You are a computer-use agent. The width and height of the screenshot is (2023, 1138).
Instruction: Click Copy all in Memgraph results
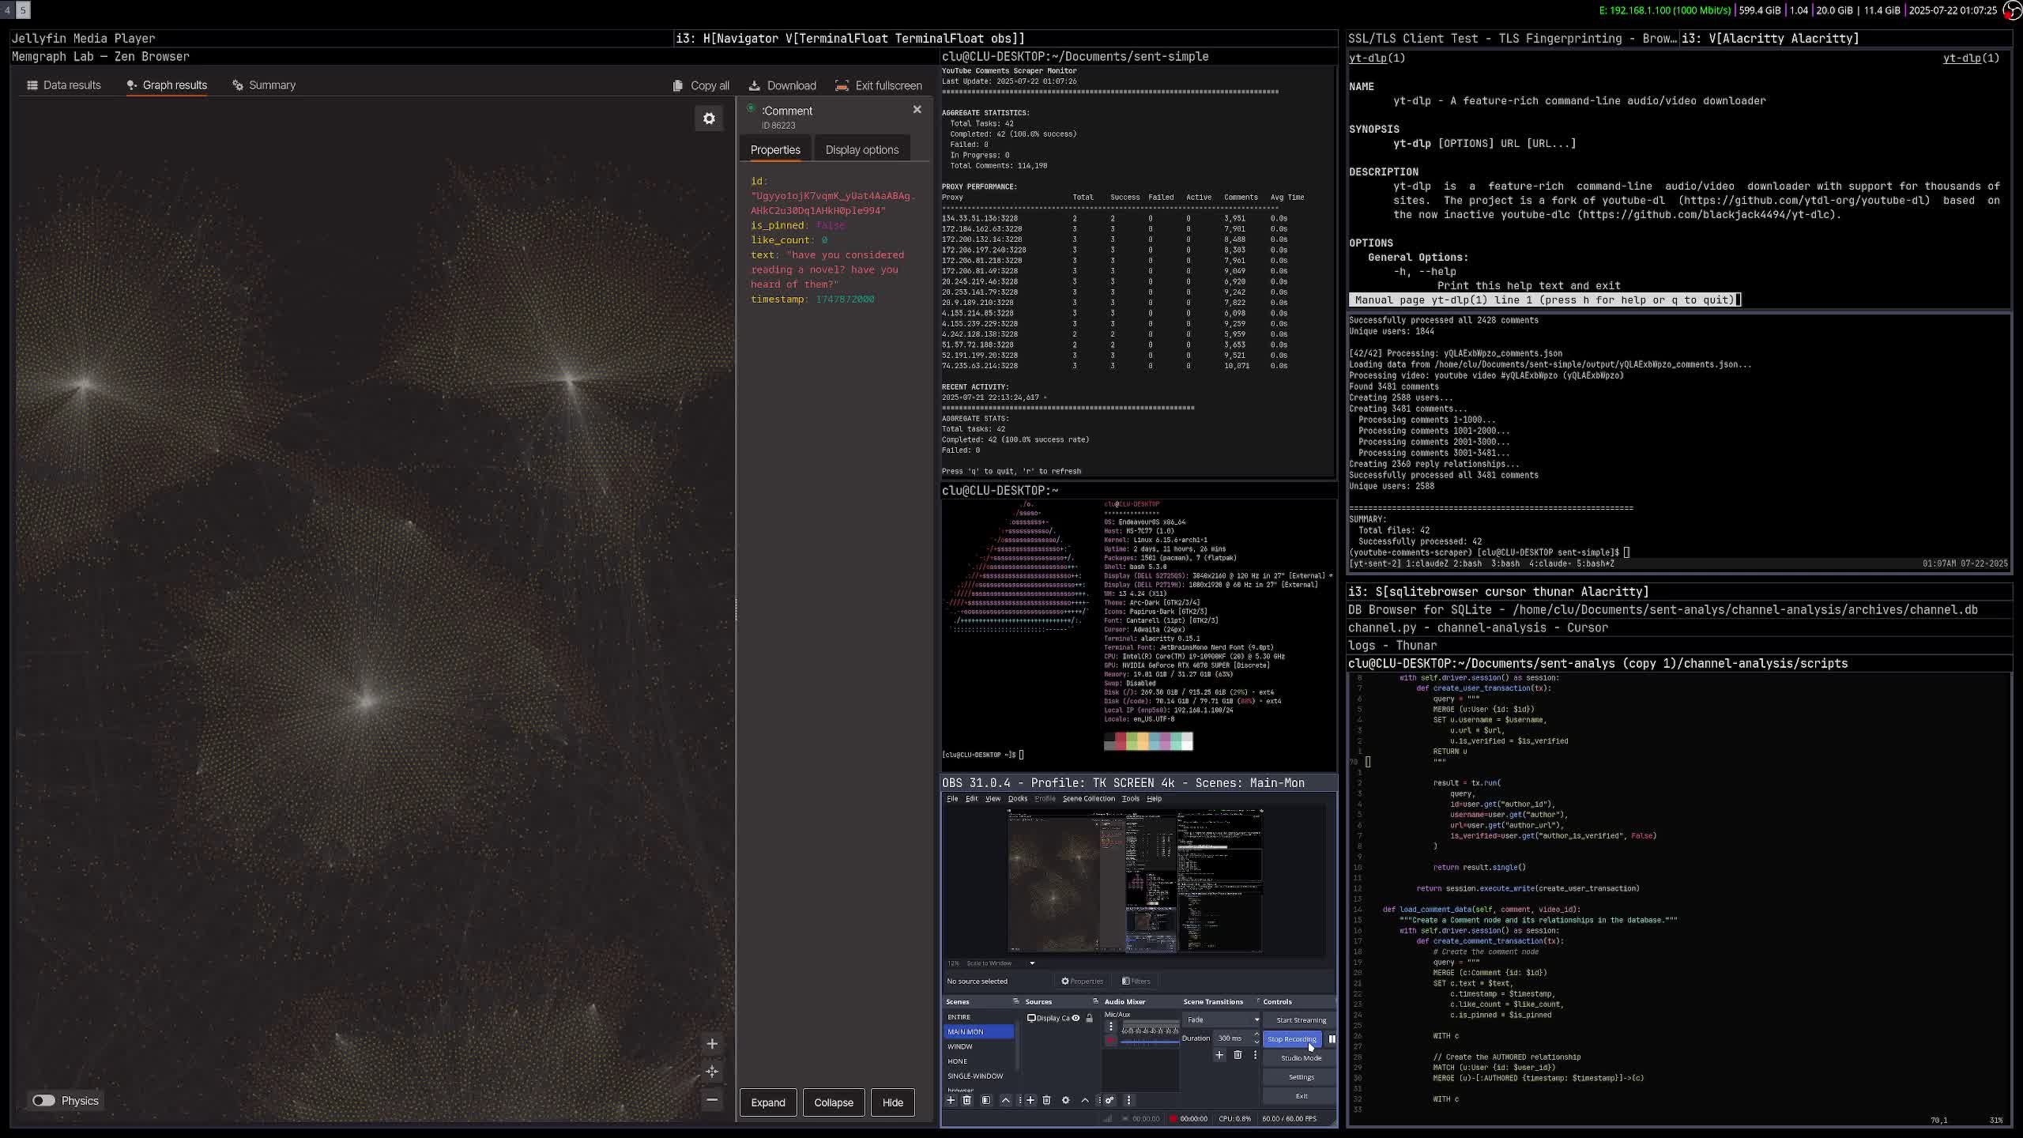(701, 85)
